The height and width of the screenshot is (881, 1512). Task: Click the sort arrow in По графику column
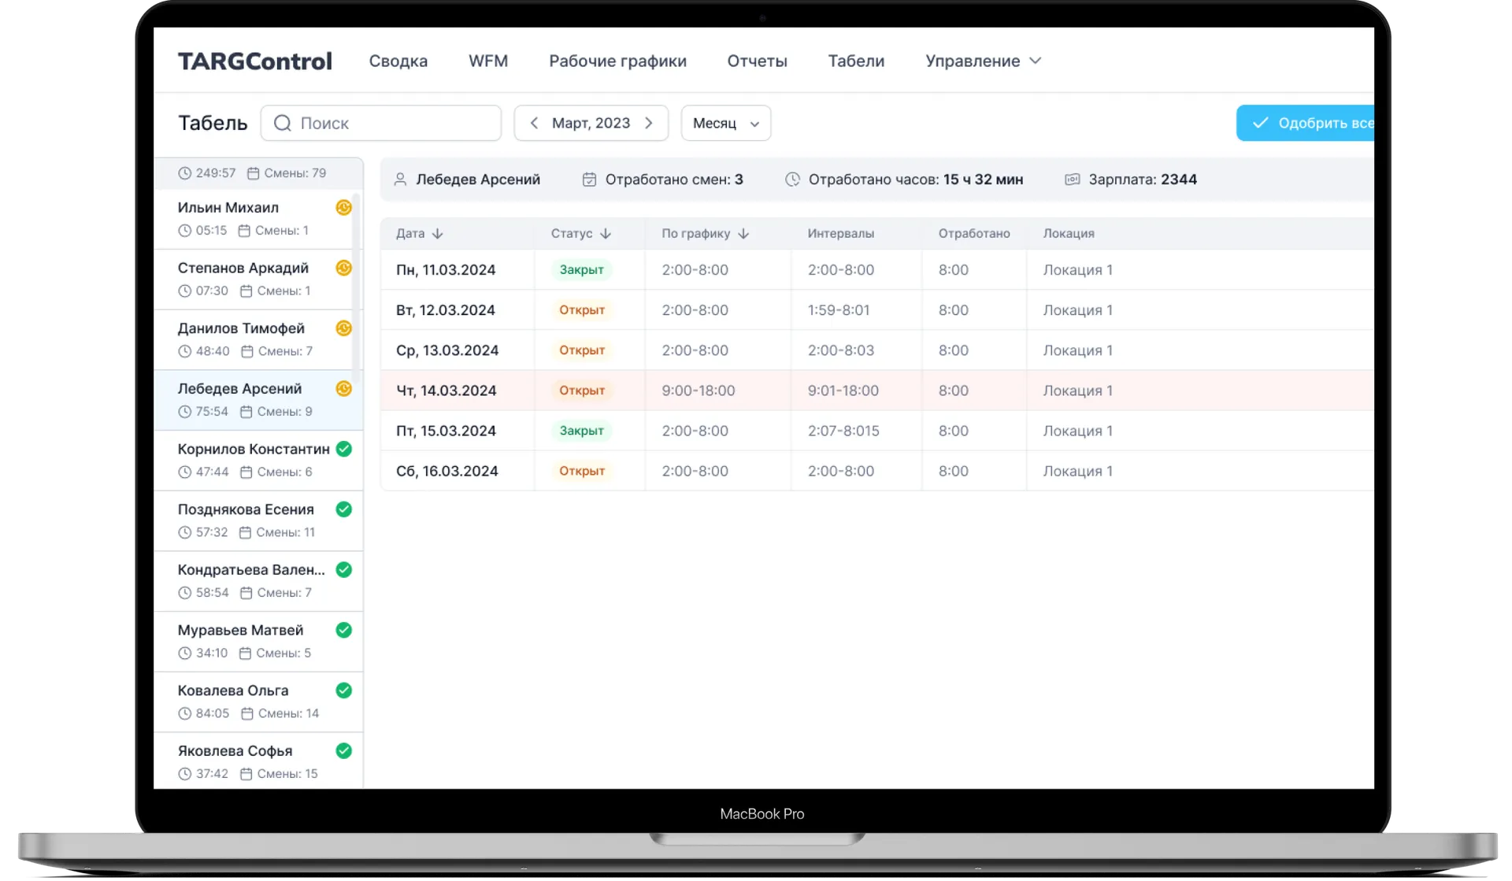pos(743,234)
